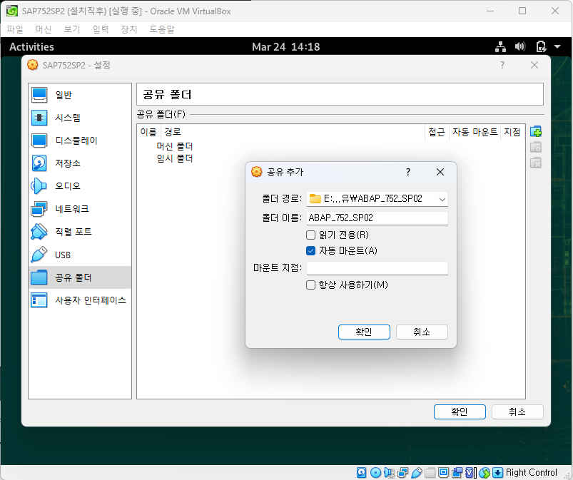Click the 자동 마운트 column header
The width and height of the screenshot is (573, 480).
(475, 132)
